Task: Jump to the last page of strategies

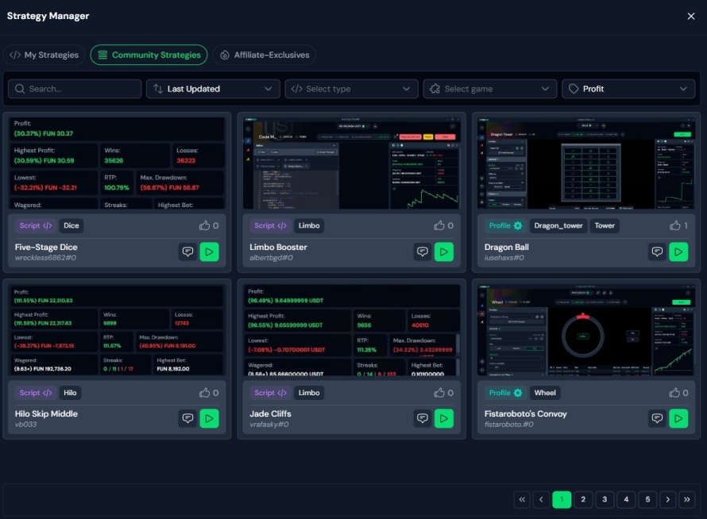Action: (x=688, y=499)
